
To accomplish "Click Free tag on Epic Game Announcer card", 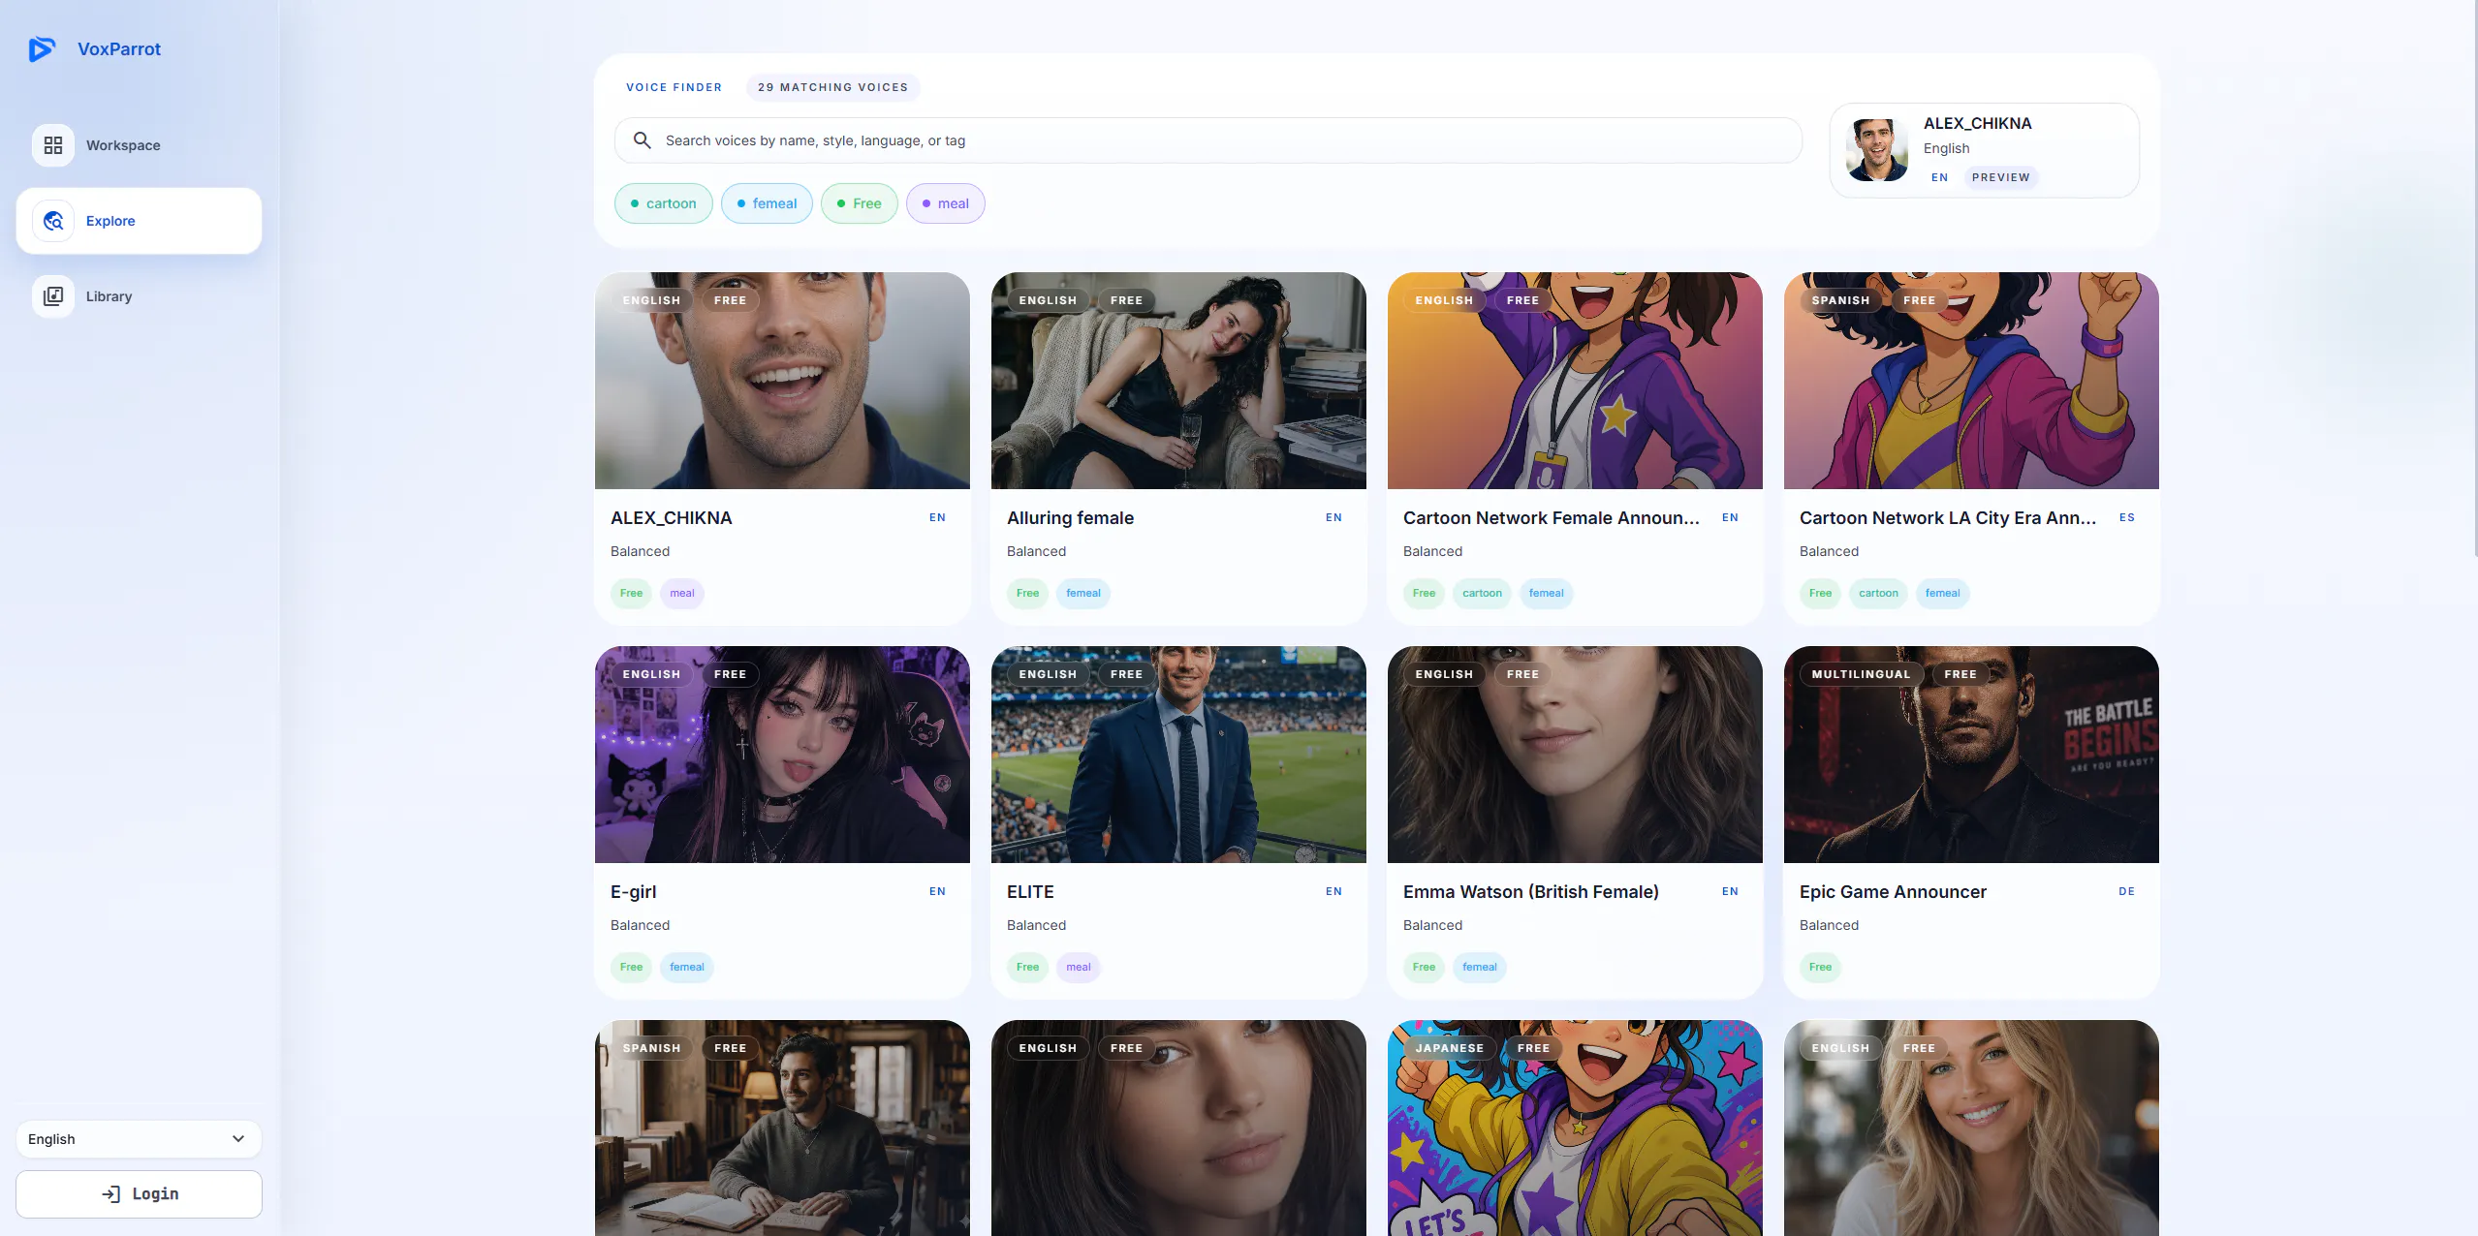I will click(1821, 967).
